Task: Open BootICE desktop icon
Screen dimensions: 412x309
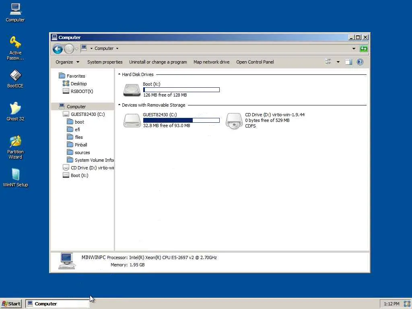Action: [15, 78]
